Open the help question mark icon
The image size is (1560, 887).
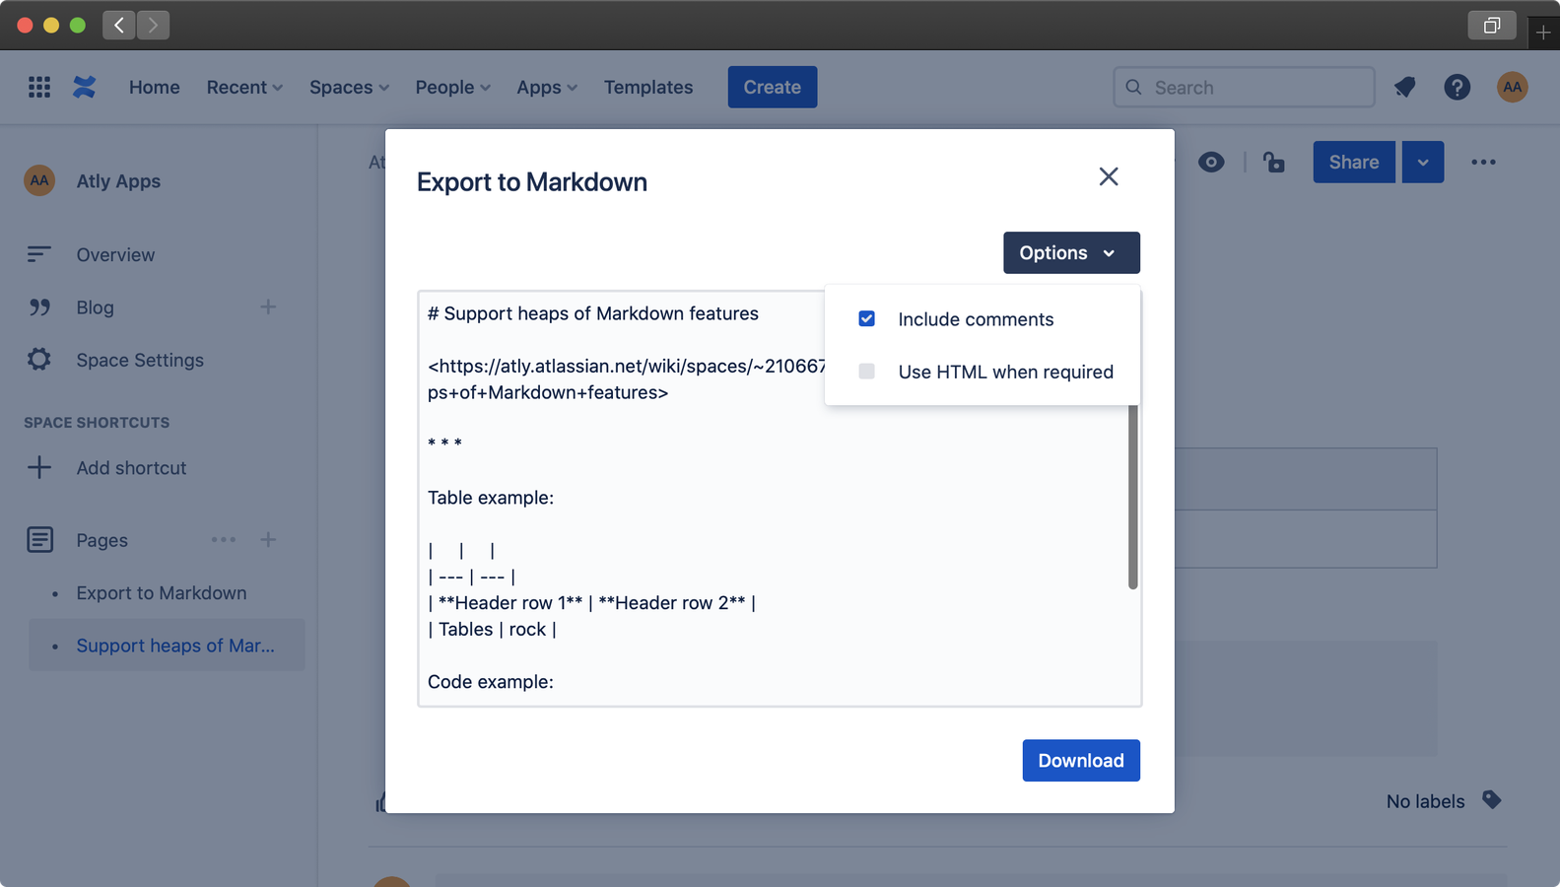[x=1457, y=87]
